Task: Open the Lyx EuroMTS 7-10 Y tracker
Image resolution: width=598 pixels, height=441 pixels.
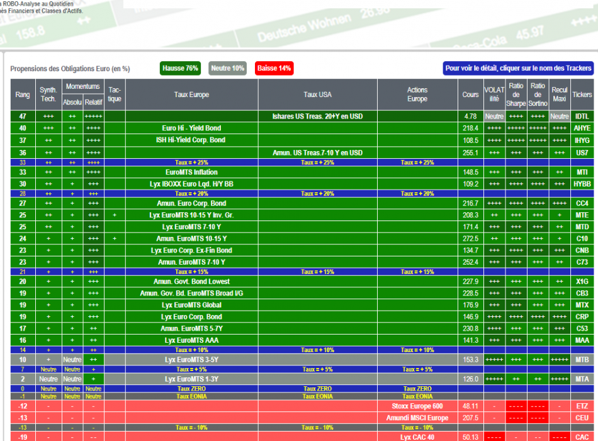Action: pos(191,227)
